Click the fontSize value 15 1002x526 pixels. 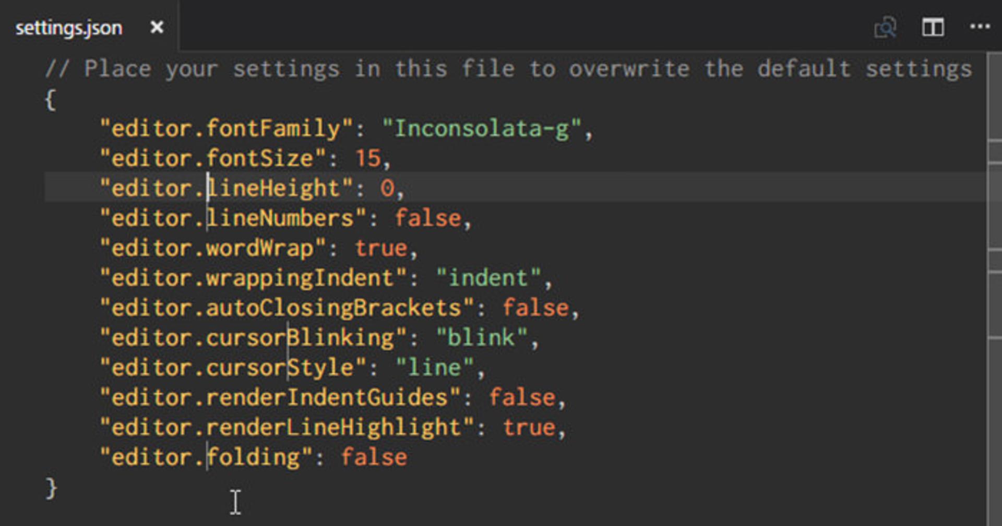tap(368, 158)
